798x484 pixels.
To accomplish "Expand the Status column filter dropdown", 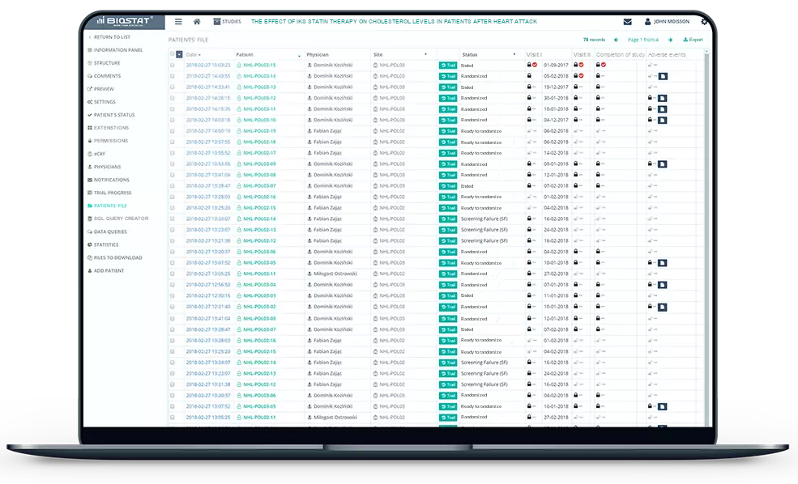I will 514,55.
